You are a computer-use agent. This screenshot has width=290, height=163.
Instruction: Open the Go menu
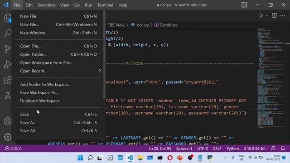click(77, 5)
